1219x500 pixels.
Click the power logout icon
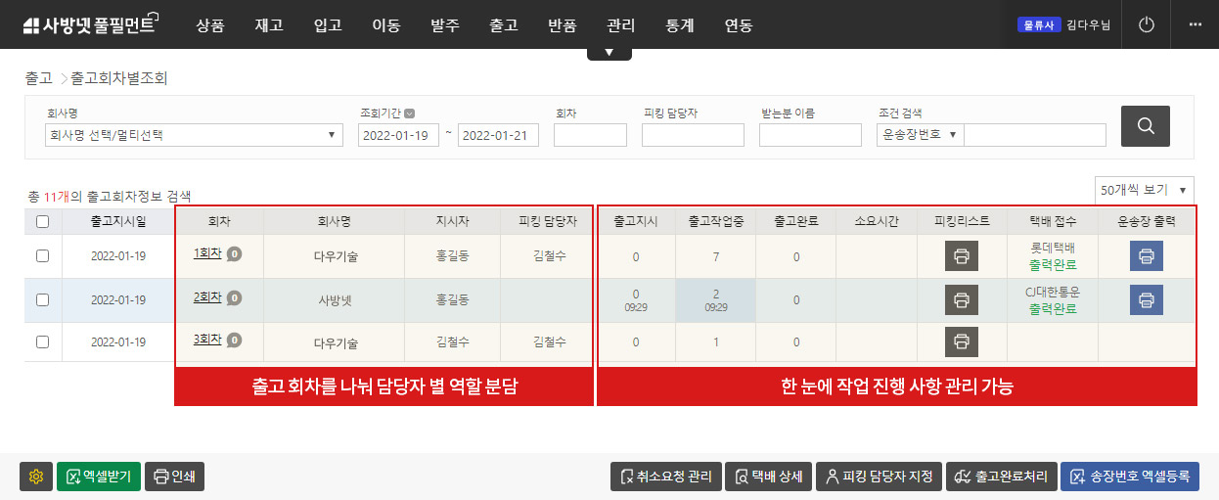1147,24
